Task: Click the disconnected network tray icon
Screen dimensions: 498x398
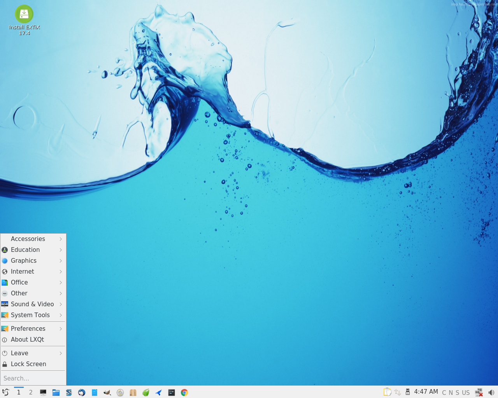Action: click(x=479, y=393)
